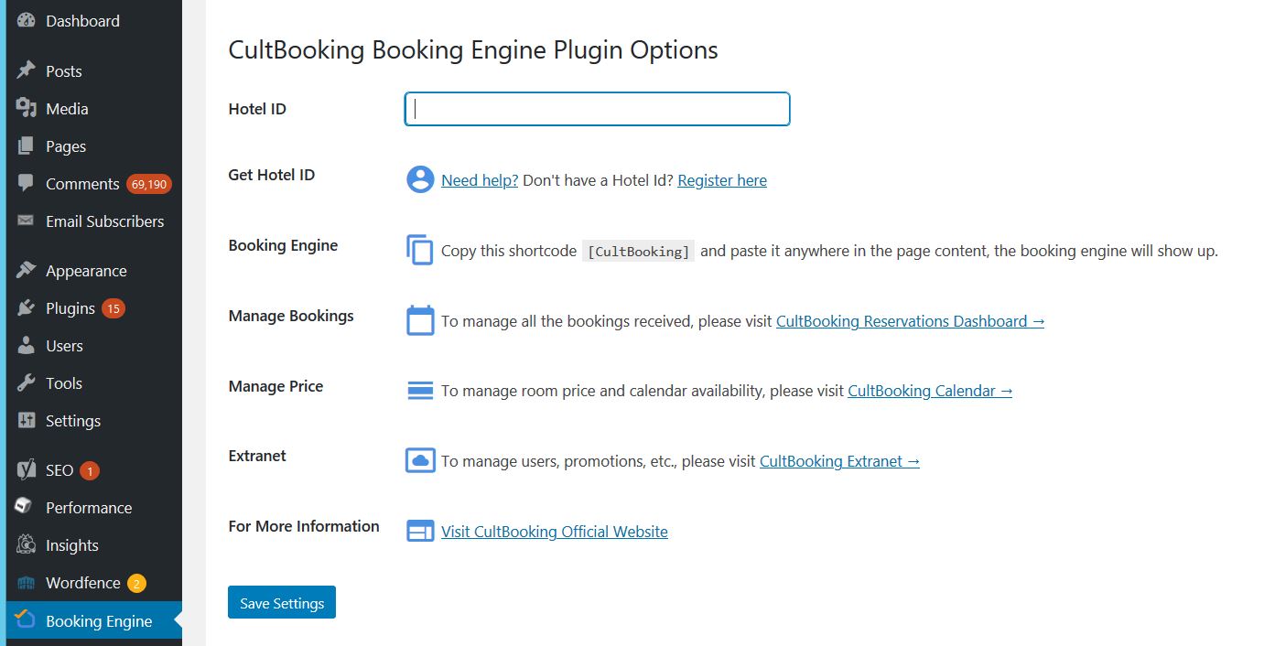Open the Settings sidebar menu

pos(73,421)
